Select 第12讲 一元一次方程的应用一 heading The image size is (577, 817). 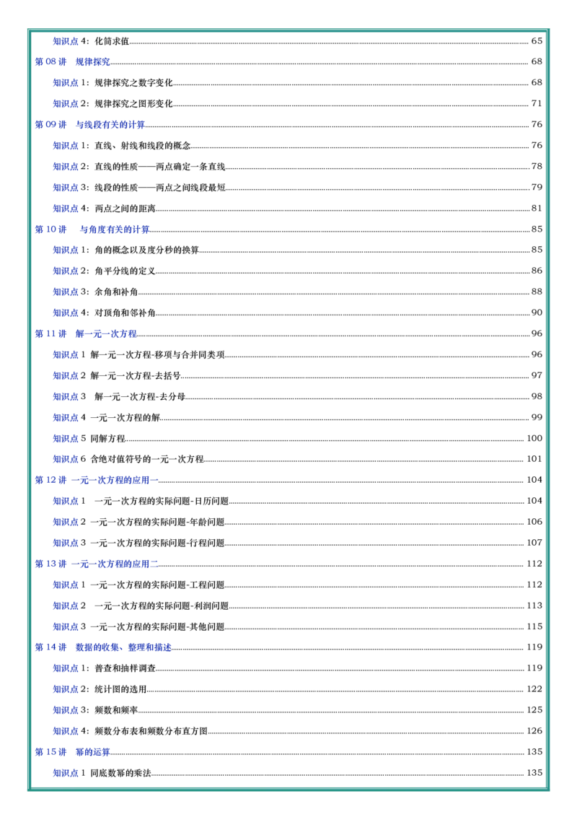coord(288,480)
